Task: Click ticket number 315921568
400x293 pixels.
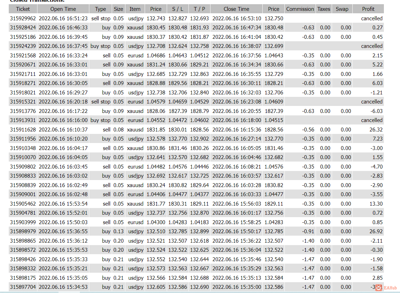Action: [23, 56]
